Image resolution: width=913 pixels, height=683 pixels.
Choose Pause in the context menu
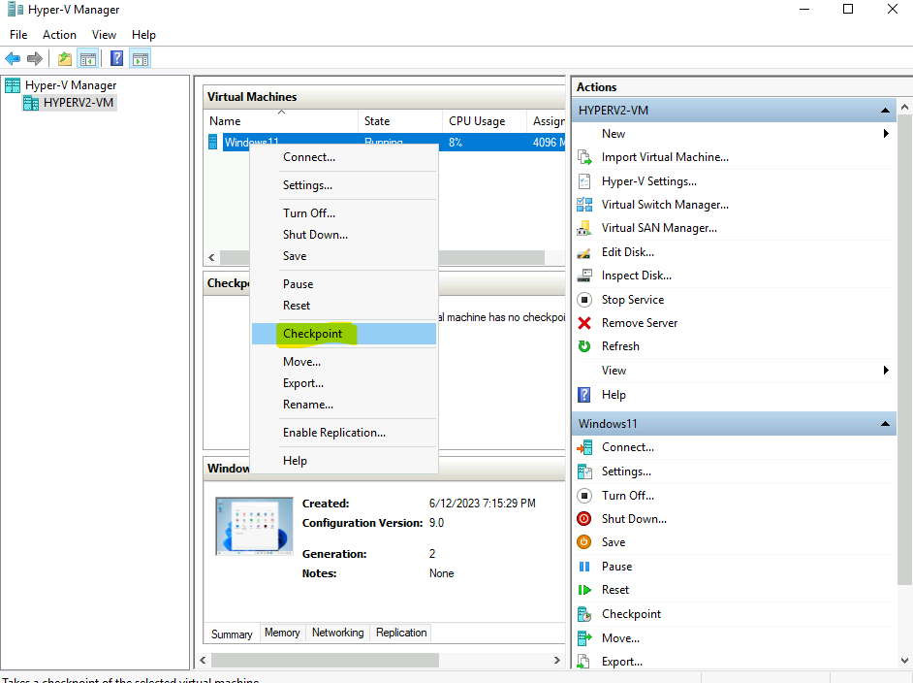344,284
